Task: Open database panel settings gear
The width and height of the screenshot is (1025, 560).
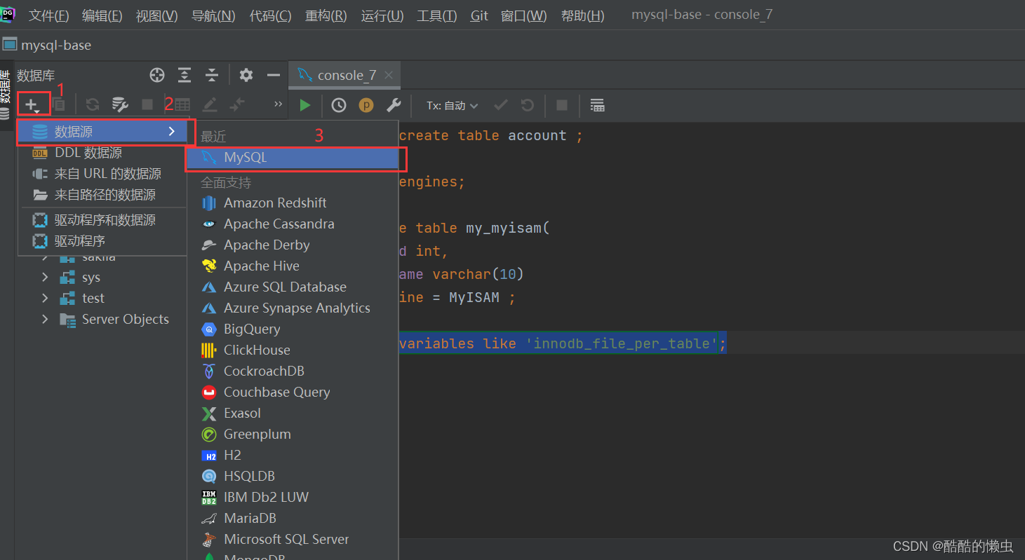Action: [246, 75]
